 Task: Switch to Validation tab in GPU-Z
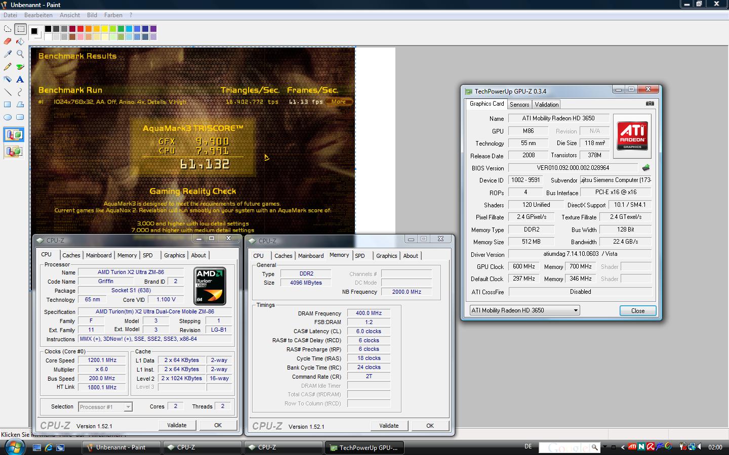(x=547, y=105)
